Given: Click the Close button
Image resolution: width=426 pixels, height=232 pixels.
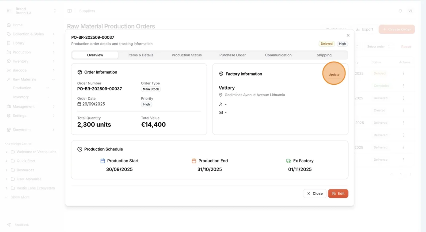Looking at the screenshot, I should [315, 194].
